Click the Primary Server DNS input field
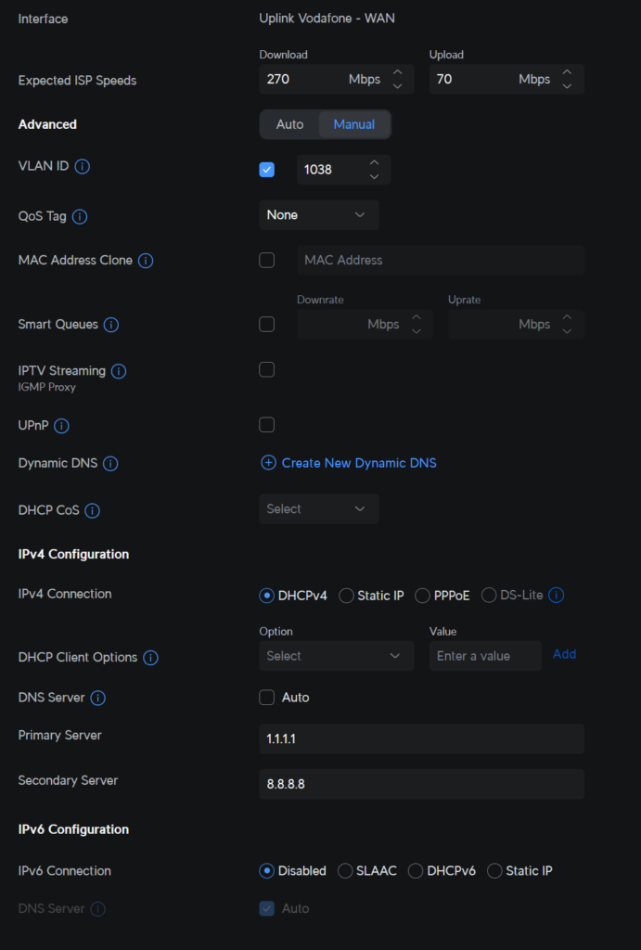This screenshot has height=950, width=641. coord(421,738)
